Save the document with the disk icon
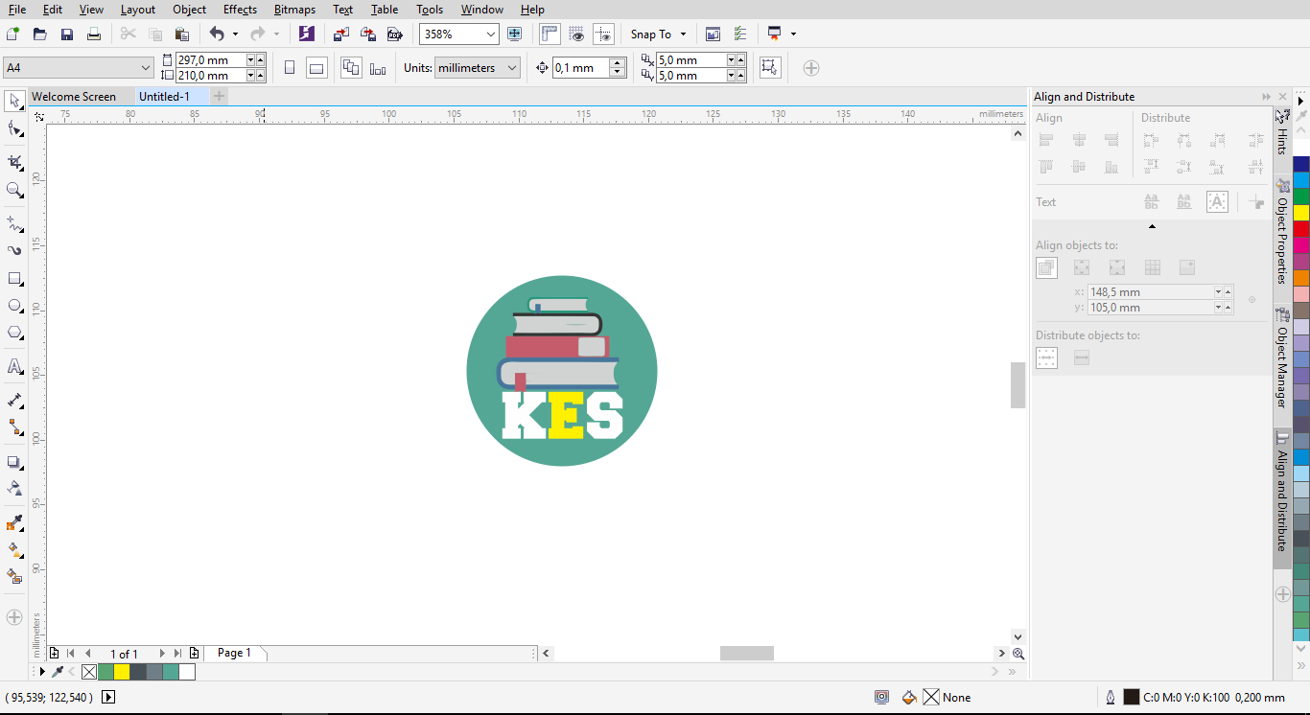 pyautogui.click(x=67, y=34)
